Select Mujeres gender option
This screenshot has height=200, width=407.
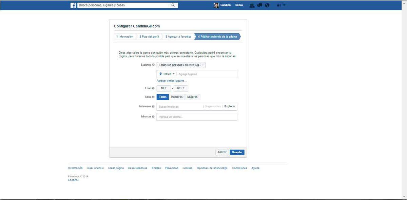[x=192, y=97]
